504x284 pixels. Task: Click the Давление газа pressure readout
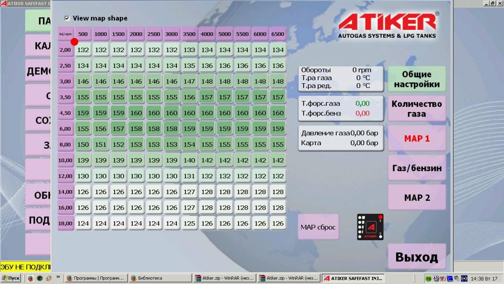pos(340,133)
